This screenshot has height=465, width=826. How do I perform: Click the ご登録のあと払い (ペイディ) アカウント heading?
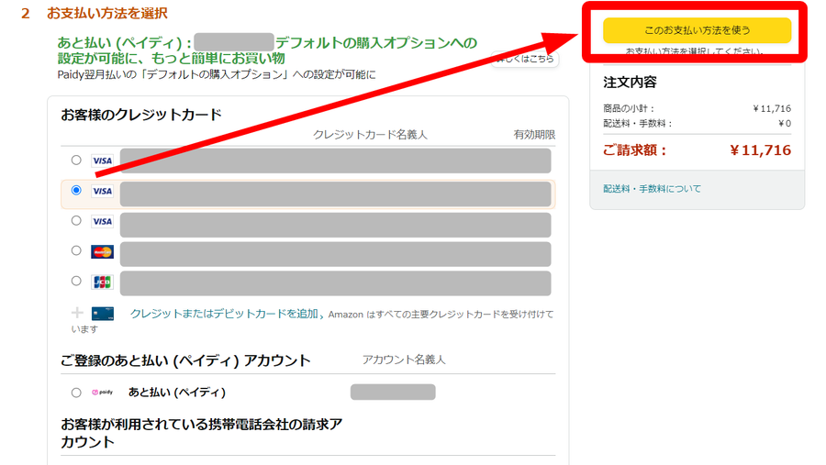(185, 360)
